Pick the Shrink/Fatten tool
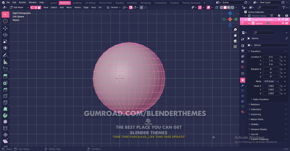This screenshot has height=151, width=290. pos(5,135)
